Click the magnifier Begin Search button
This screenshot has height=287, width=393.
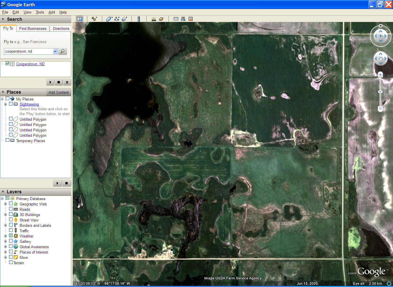(x=62, y=51)
